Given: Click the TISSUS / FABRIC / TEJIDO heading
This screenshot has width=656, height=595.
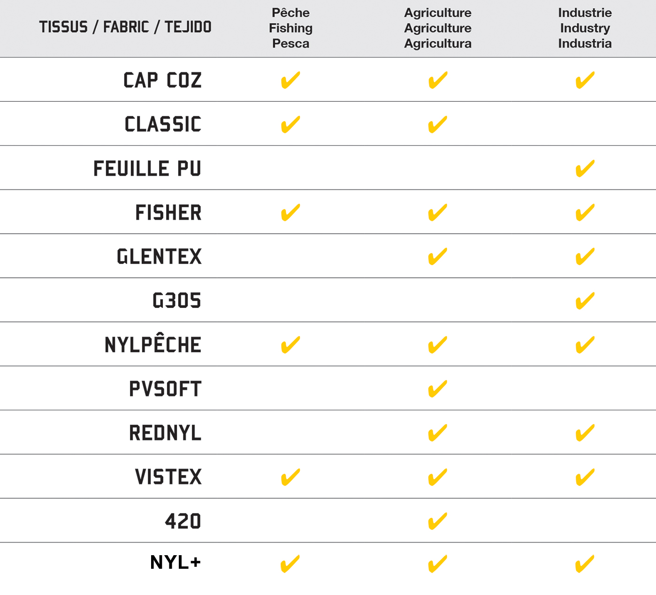Looking at the screenshot, I should (x=125, y=27).
